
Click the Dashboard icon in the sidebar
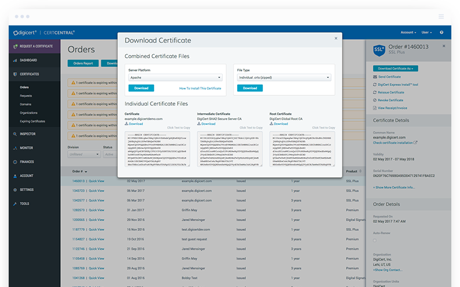[x=14, y=60]
